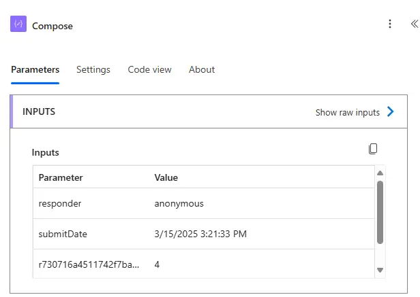Click the anonymous value cell
Viewport: 420px width, 297px height.
pos(179,203)
